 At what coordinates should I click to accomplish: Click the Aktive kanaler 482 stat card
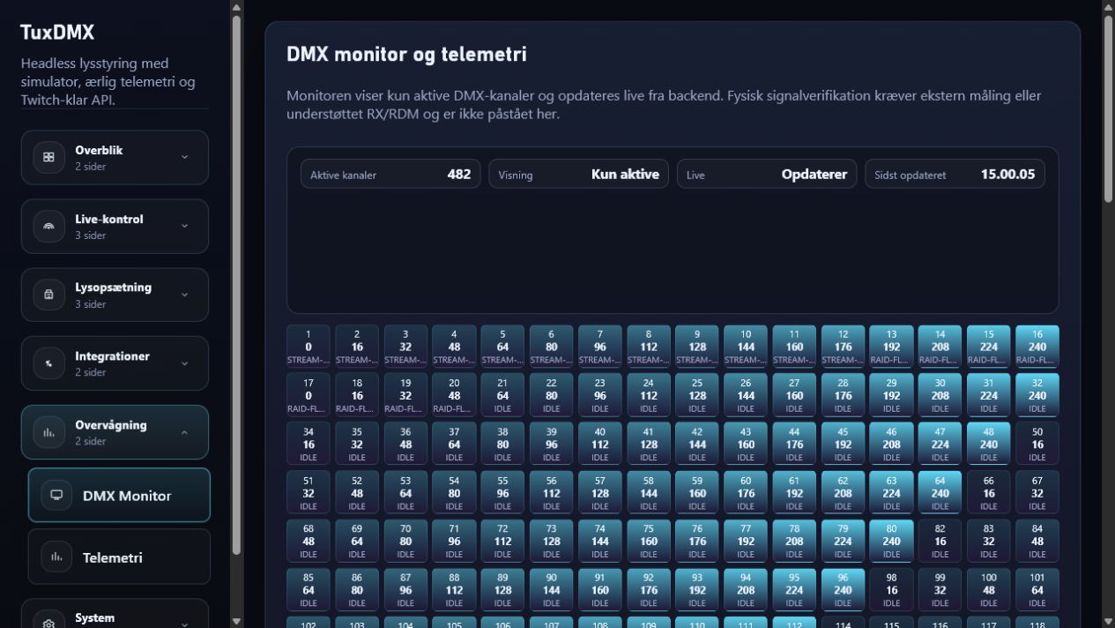(x=390, y=174)
